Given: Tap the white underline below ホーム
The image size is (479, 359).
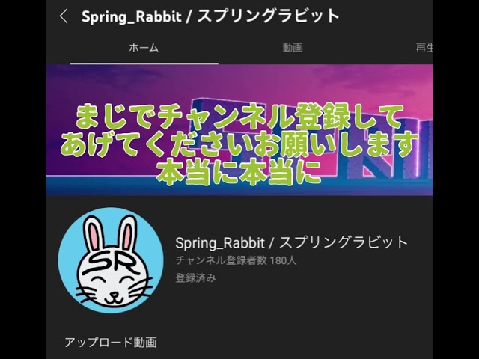Looking at the screenshot, I should pyautogui.click(x=144, y=64).
